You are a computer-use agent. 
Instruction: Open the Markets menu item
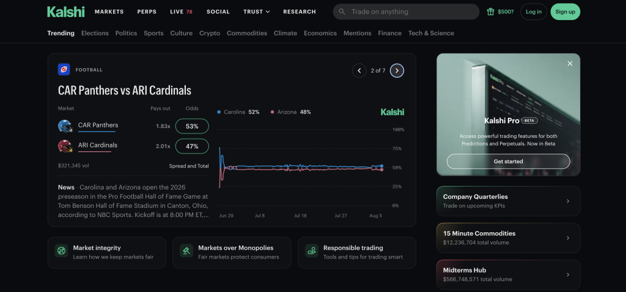pyautogui.click(x=109, y=12)
